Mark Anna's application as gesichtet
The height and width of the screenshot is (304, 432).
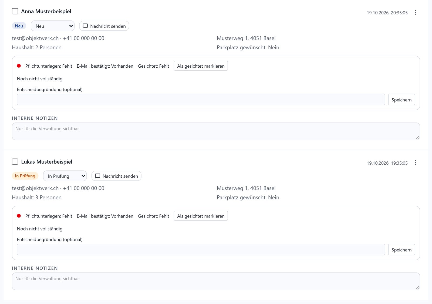pos(201,66)
